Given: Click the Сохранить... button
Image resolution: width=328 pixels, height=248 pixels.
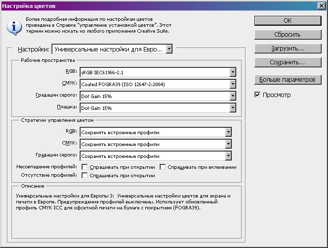Looking at the screenshot, I should pyautogui.click(x=287, y=63).
